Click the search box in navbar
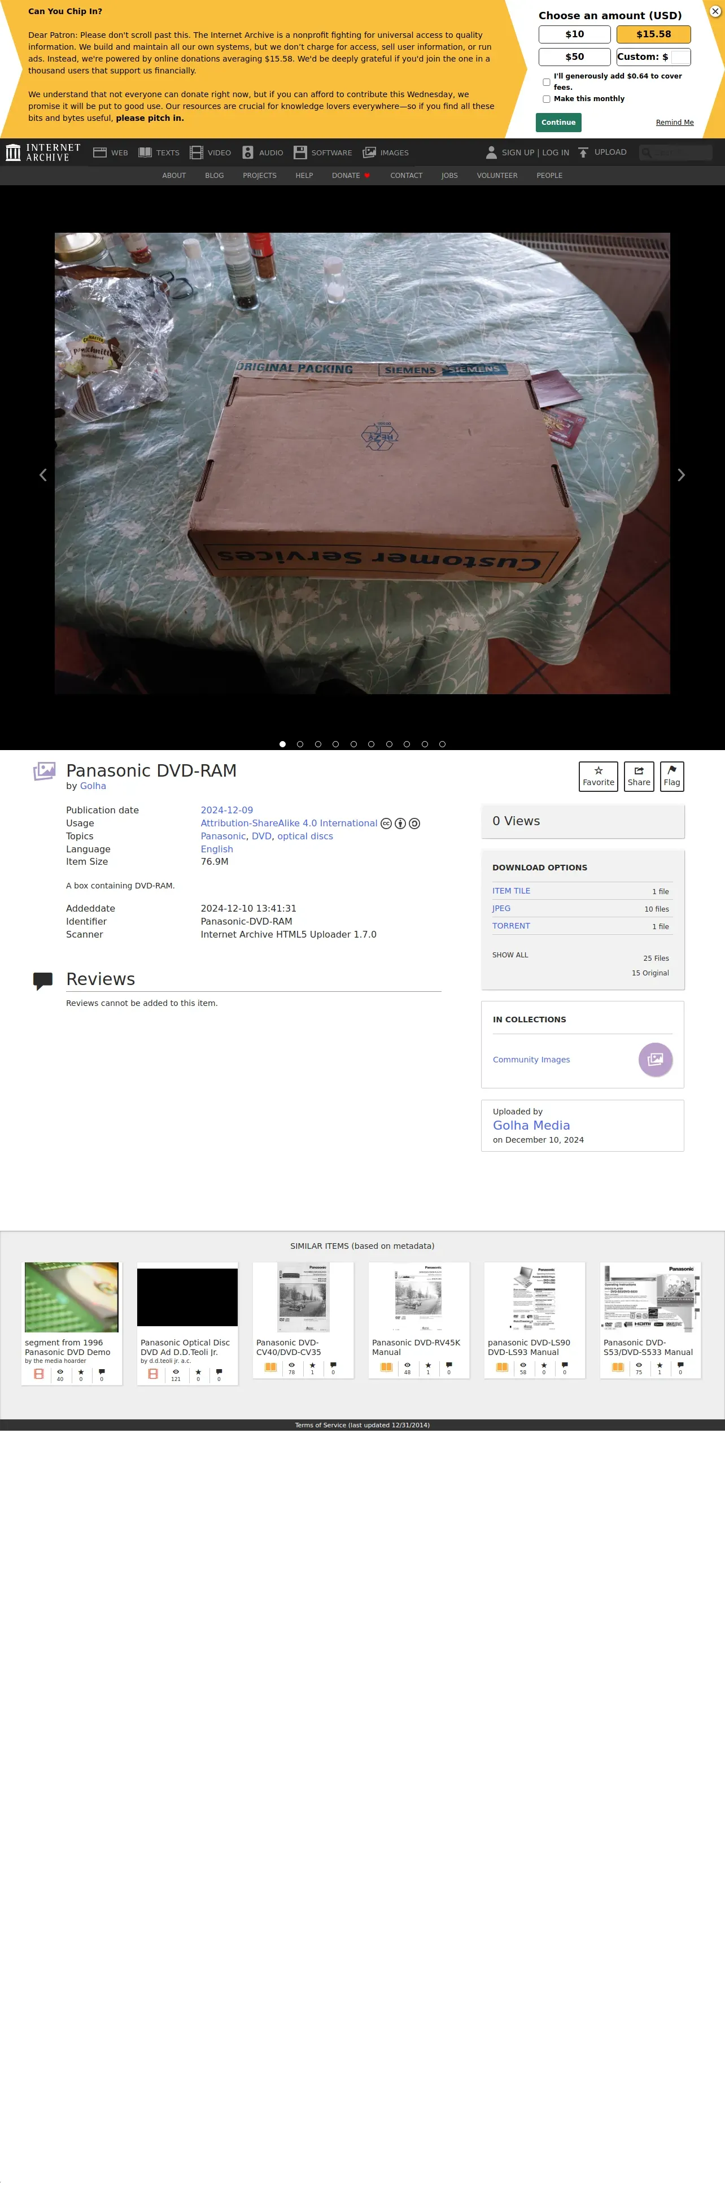The image size is (725, 2187). tap(676, 153)
